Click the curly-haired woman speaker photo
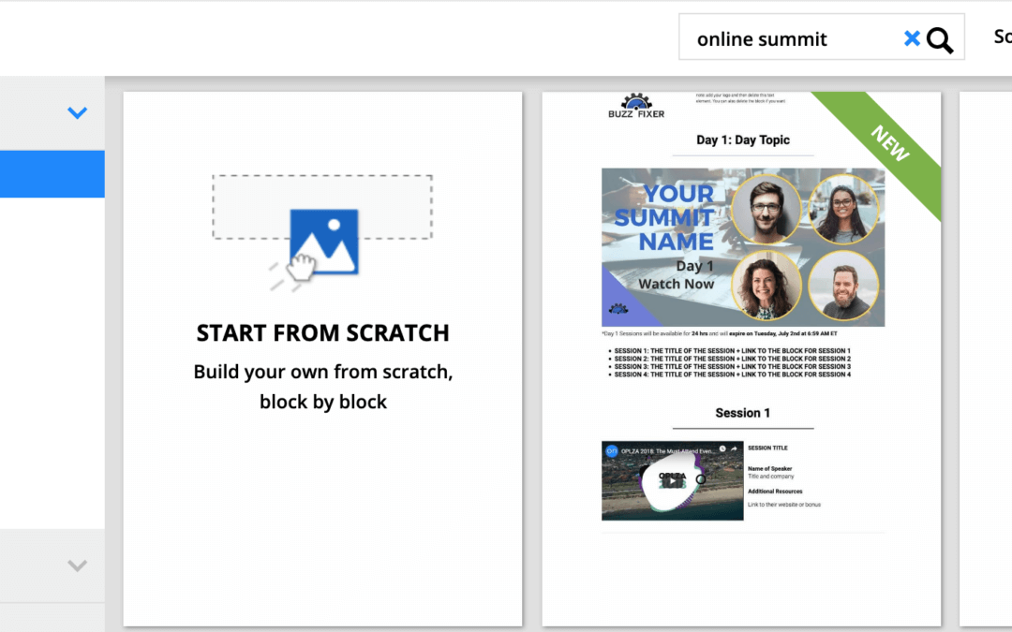Image resolution: width=1012 pixels, height=632 pixels. tap(766, 285)
